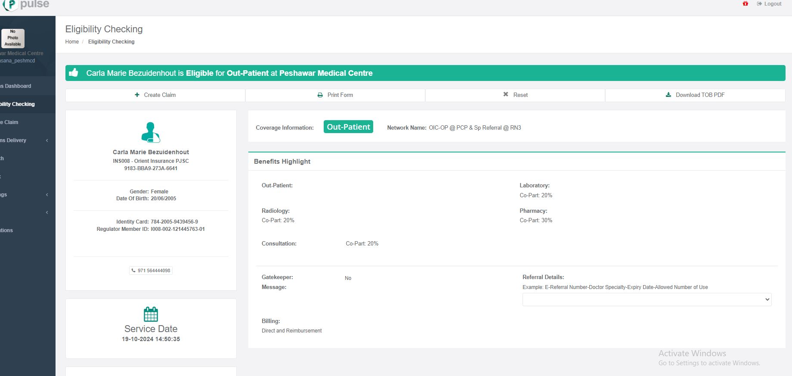This screenshot has height=376, width=792.
Task: Click the patient avatar icon
Action: point(151,132)
